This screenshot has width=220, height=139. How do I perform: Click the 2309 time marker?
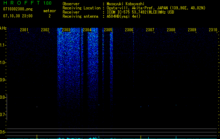point(192,30)
